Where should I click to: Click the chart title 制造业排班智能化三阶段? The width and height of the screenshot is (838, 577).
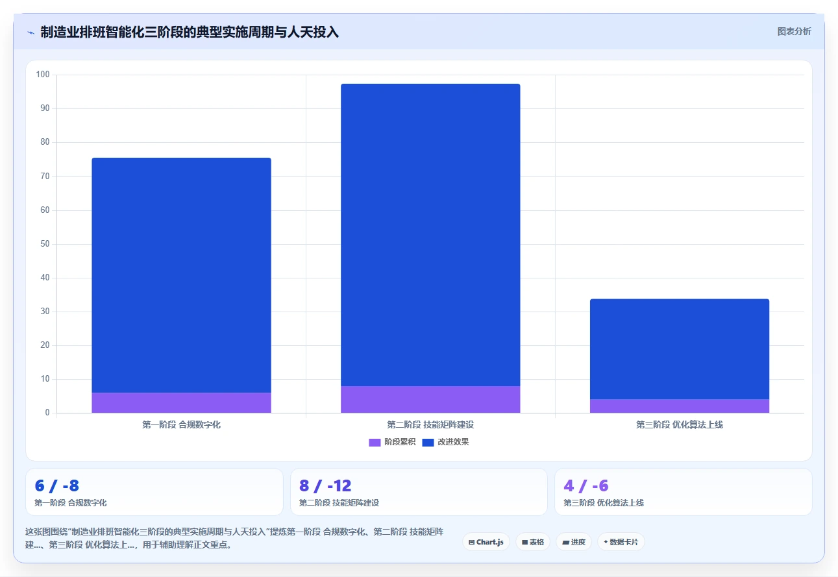tap(190, 32)
